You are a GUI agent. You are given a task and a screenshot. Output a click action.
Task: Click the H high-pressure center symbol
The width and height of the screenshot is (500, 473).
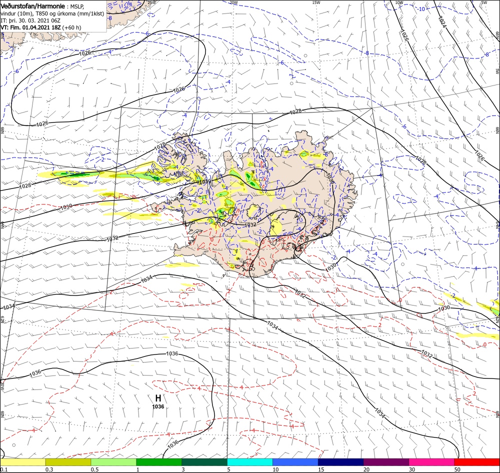click(158, 398)
